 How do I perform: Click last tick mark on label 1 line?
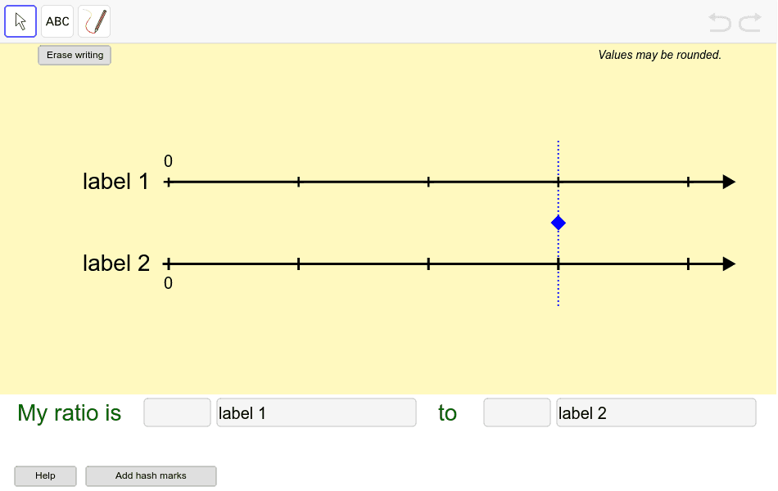688,182
